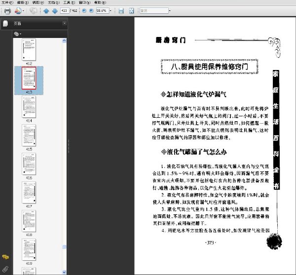Open the Create PDF dropdown arrow
The width and height of the screenshot is (296, 275).
[23, 11]
